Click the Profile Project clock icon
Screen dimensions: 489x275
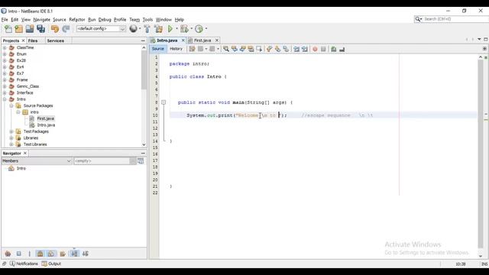pos(199,29)
